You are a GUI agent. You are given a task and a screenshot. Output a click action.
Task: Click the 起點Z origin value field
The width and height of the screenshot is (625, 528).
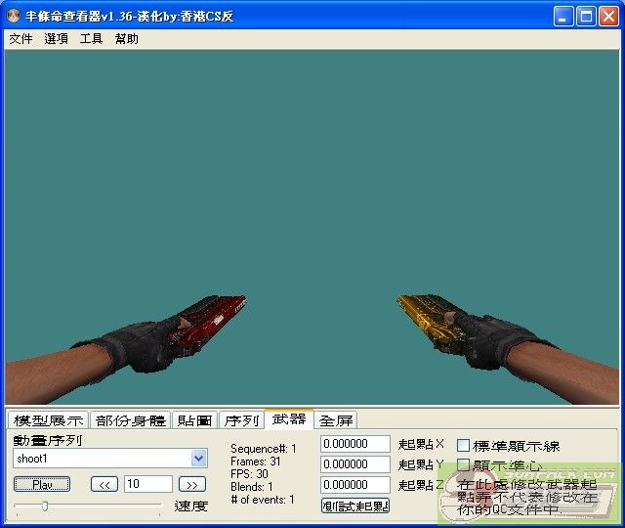(355, 485)
